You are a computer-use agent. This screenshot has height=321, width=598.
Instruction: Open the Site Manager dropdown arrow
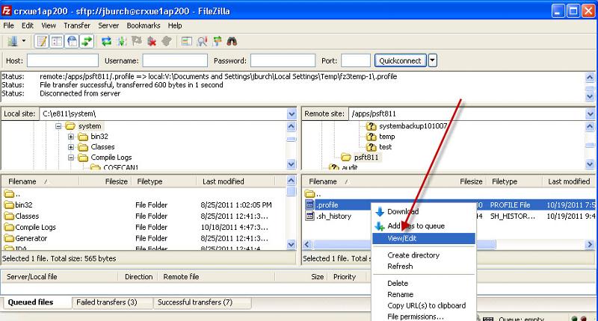(x=24, y=41)
